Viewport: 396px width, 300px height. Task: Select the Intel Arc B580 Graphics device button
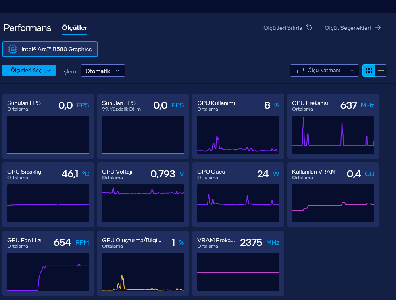pos(50,49)
